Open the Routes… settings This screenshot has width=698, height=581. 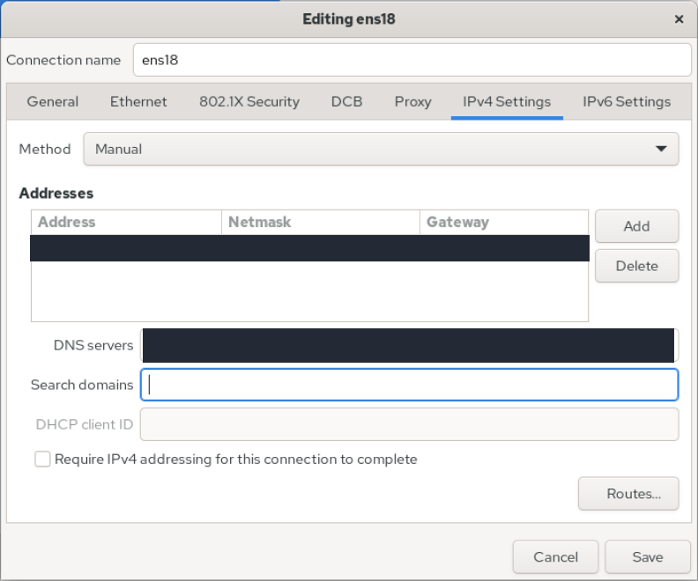628,494
